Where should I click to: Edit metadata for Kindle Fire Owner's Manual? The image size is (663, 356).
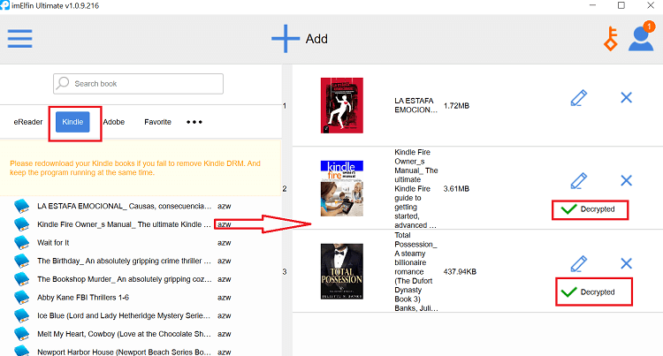click(579, 181)
